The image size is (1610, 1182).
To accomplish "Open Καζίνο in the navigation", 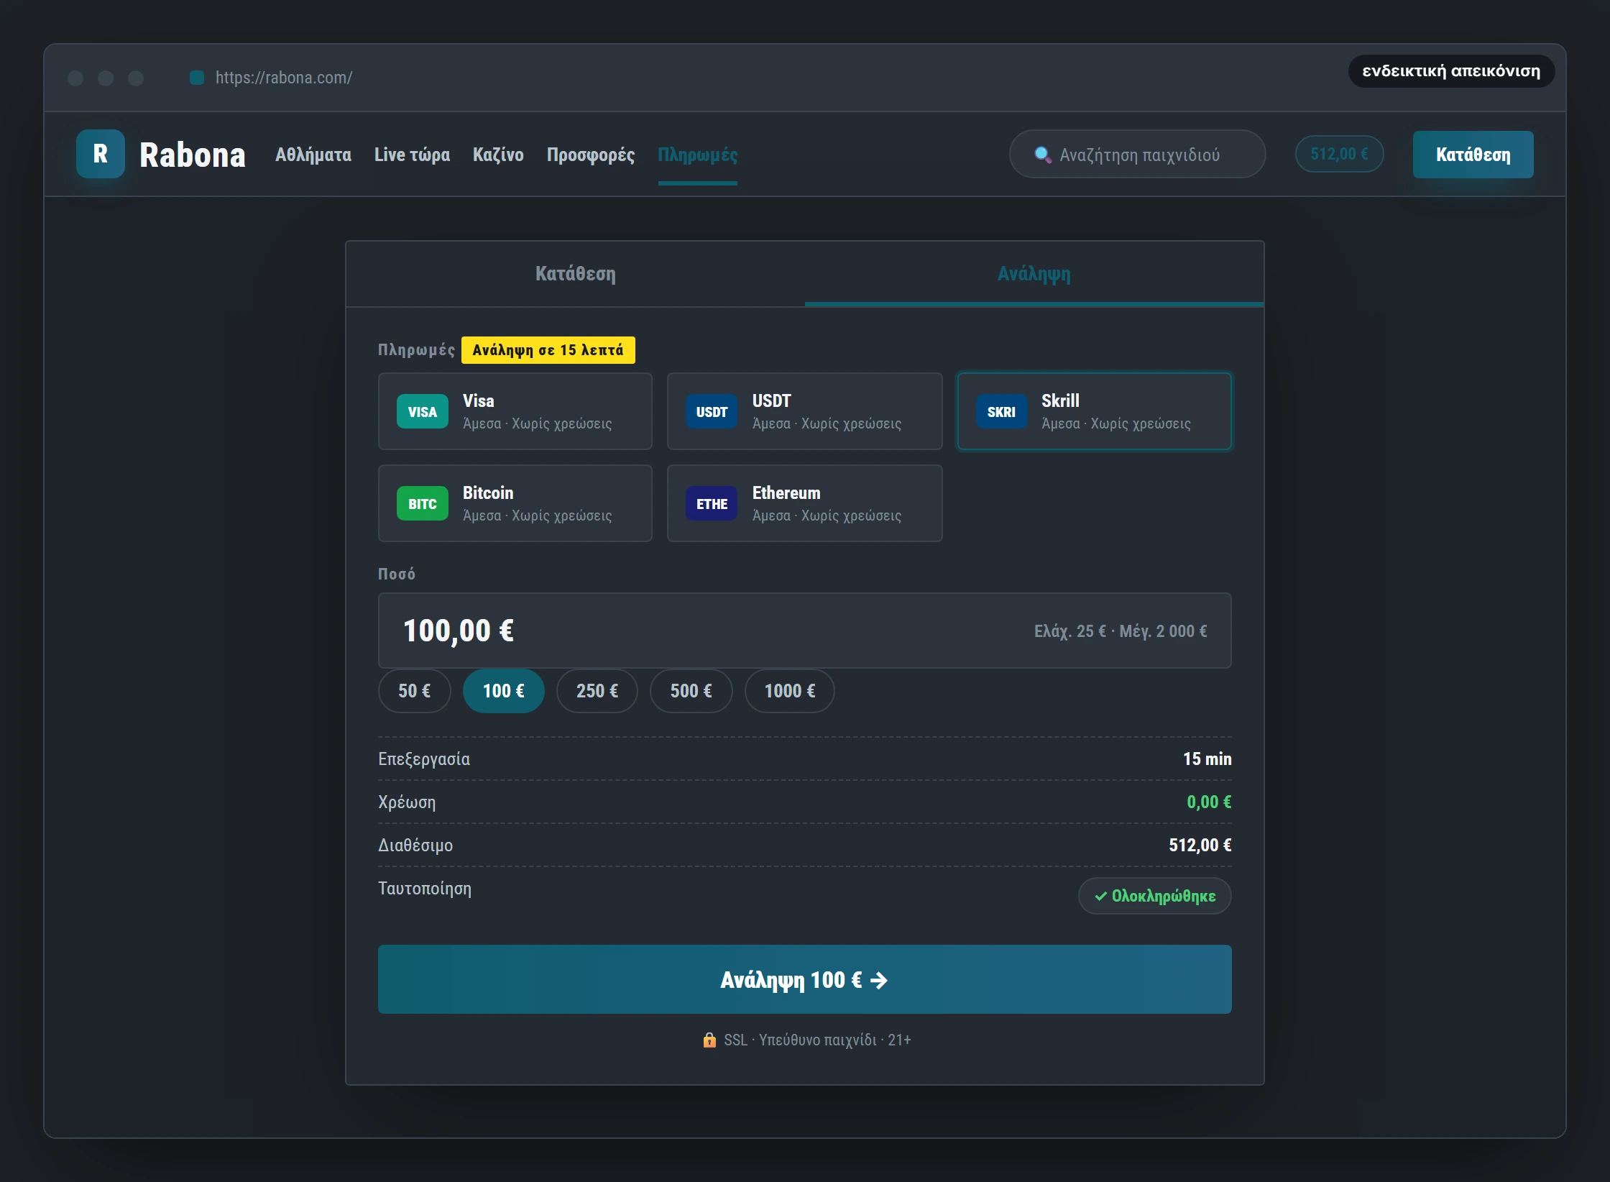I will 498,155.
